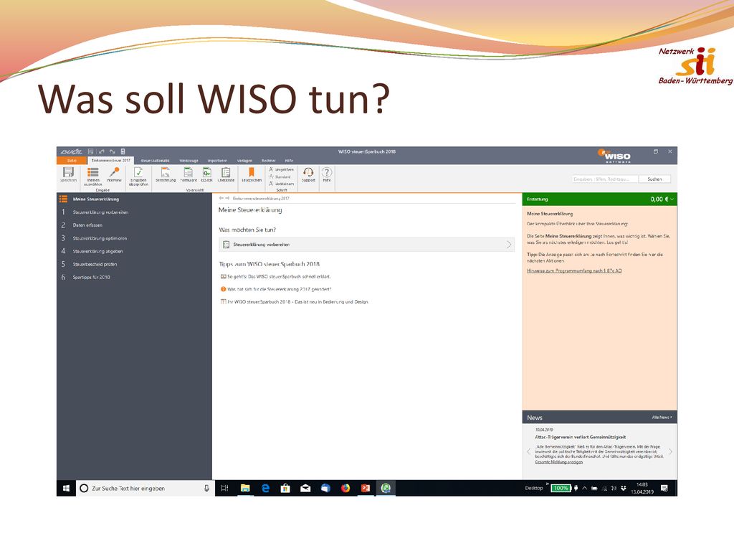734x551 pixels.
Task: Click the Windows Start button
Action: click(66, 488)
